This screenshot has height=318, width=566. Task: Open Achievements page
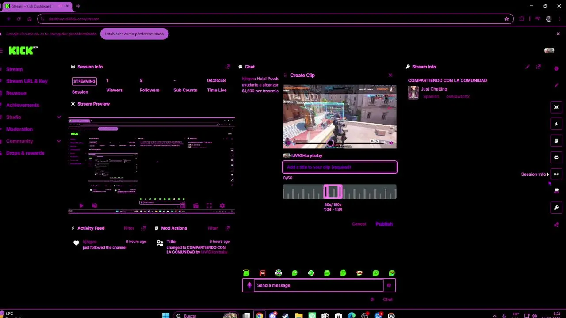[23, 105]
